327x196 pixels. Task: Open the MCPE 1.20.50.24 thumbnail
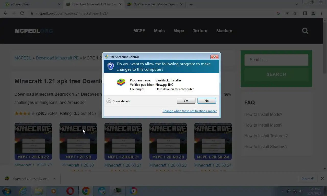213,141
